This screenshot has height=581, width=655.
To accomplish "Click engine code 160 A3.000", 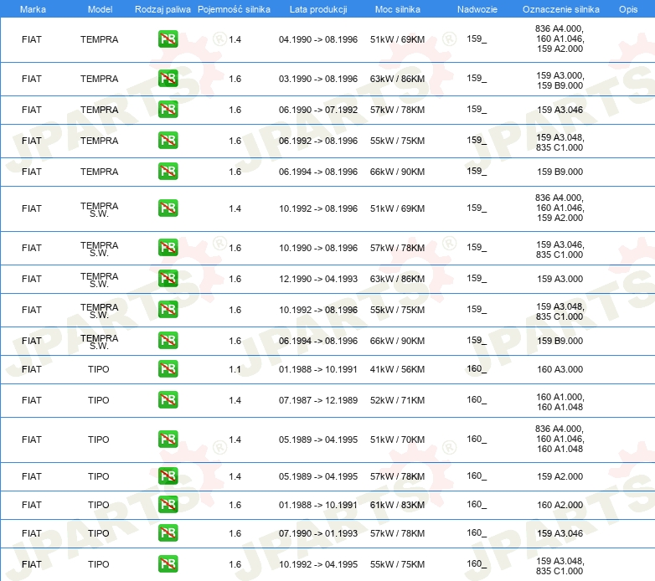I will click(560, 369).
